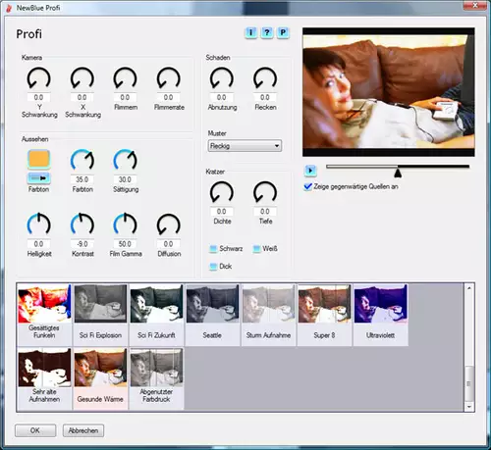Click the Helligkeit value field
The width and height of the screenshot is (491, 450).
pyautogui.click(x=38, y=244)
